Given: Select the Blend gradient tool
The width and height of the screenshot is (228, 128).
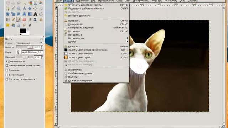Looking at the screenshot, I should tap(8, 20).
